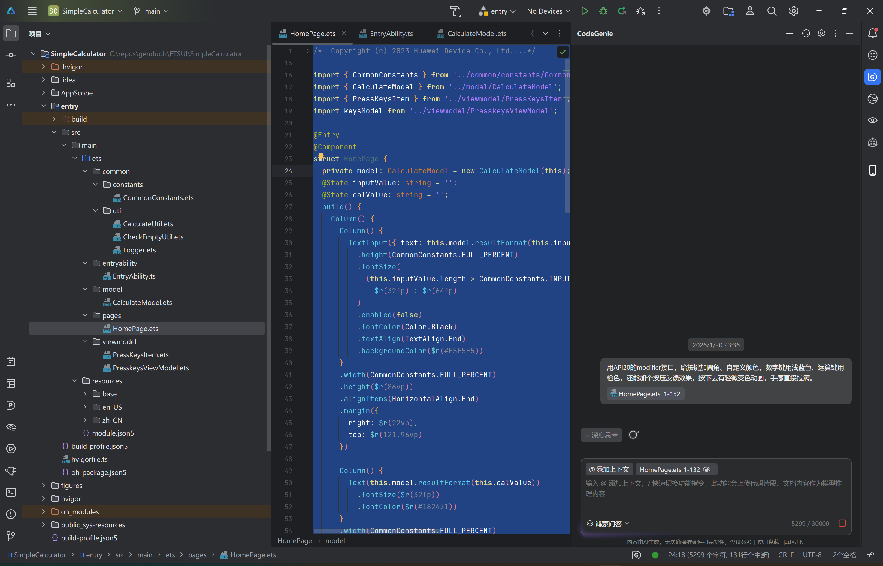
Task: Toggle the file read-only lock in status bar
Action: tap(870, 555)
